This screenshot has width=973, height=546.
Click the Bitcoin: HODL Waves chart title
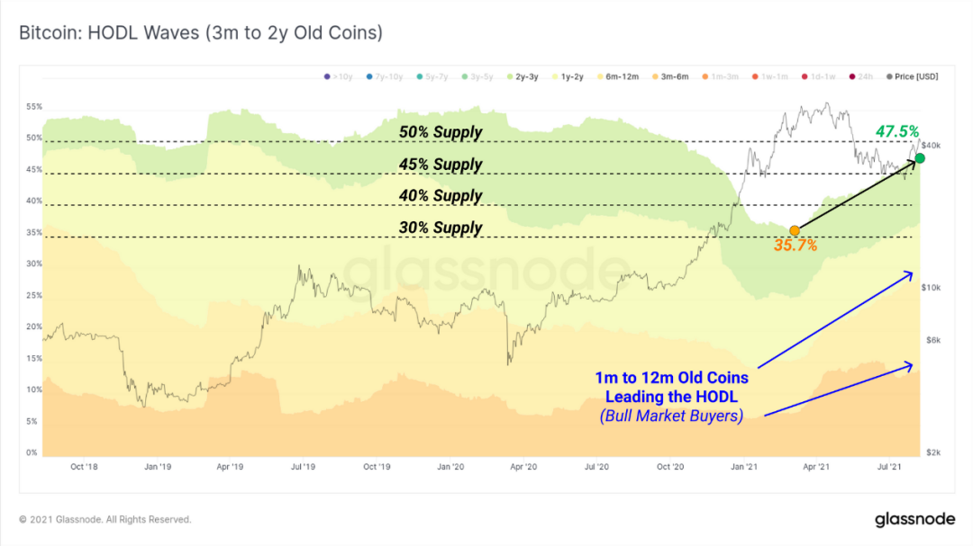(x=201, y=32)
